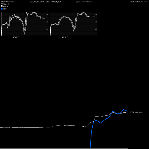Viewport: 149px width, 149px height.
Task: Click the '770.35Close' price label
Action: (136, 113)
